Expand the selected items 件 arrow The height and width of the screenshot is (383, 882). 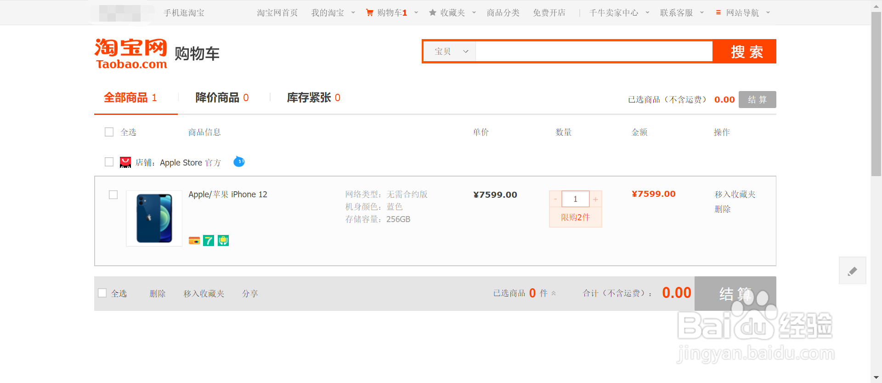[554, 293]
